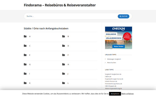The image size is (156, 97).
Task: Click the chevron before Reise buchen
Action: tap(105, 62)
